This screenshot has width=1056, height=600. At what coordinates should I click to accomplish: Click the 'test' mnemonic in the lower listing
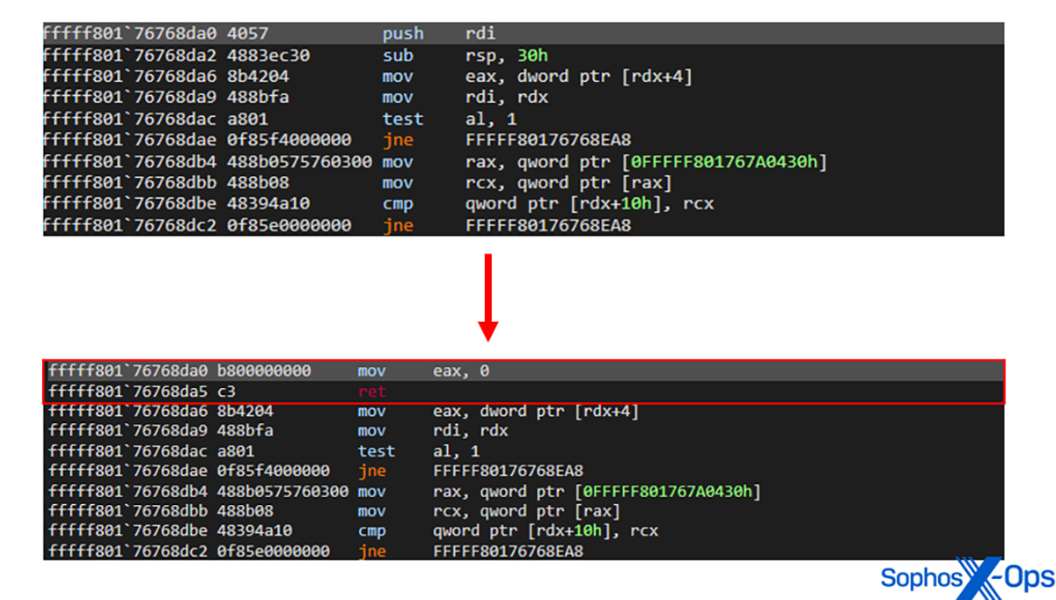pos(377,451)
